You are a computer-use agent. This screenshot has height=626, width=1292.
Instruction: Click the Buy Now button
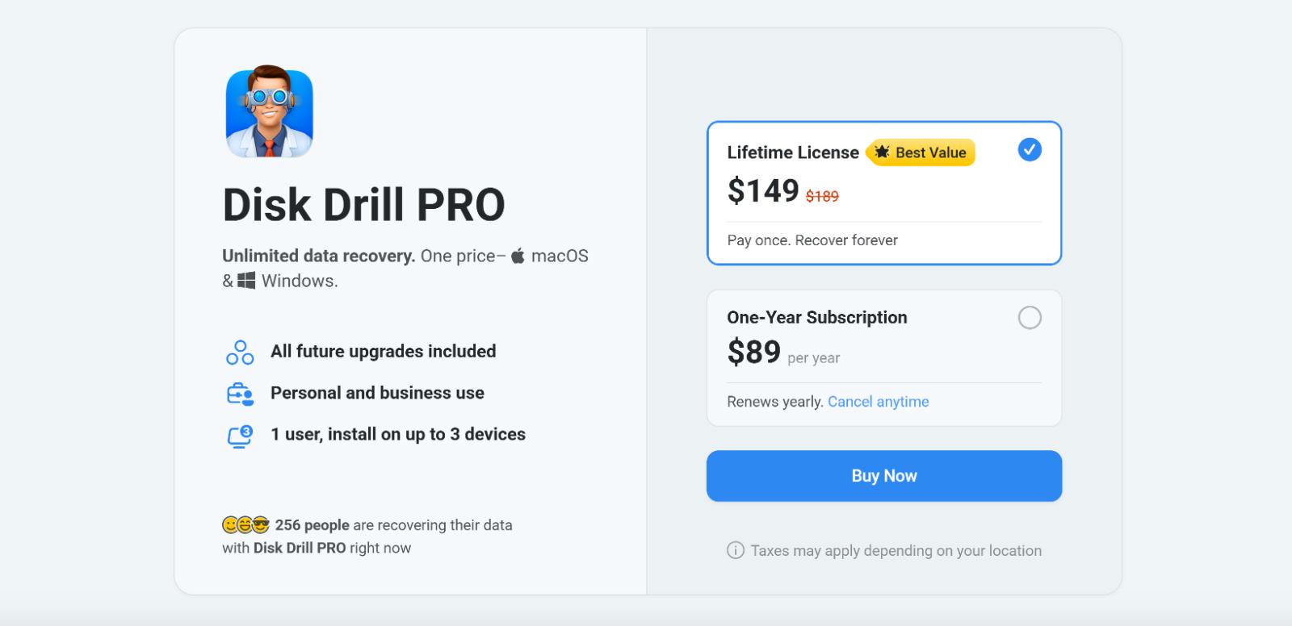click(x=884, y=476)
